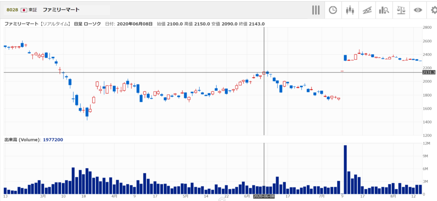Select the trend line drawing tool
The height and width of the screenshot is (201, 437).
[367, 10]
